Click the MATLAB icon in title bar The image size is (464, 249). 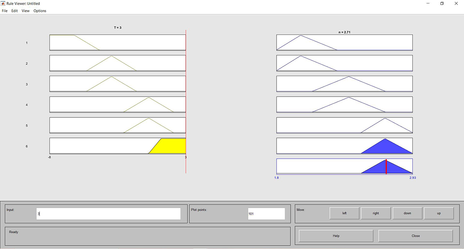(3, 3)
